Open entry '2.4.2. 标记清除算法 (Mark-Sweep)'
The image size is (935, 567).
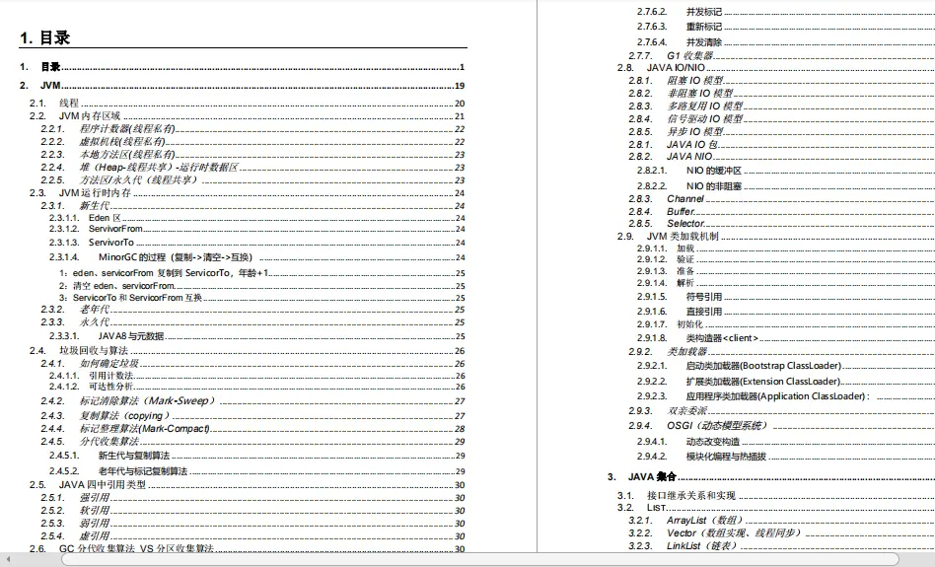252,401
